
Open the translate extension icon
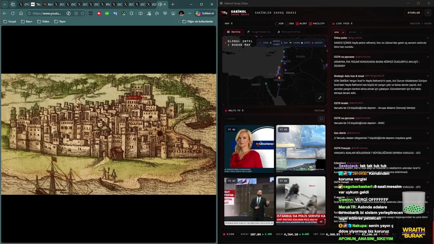coord(115,14)
